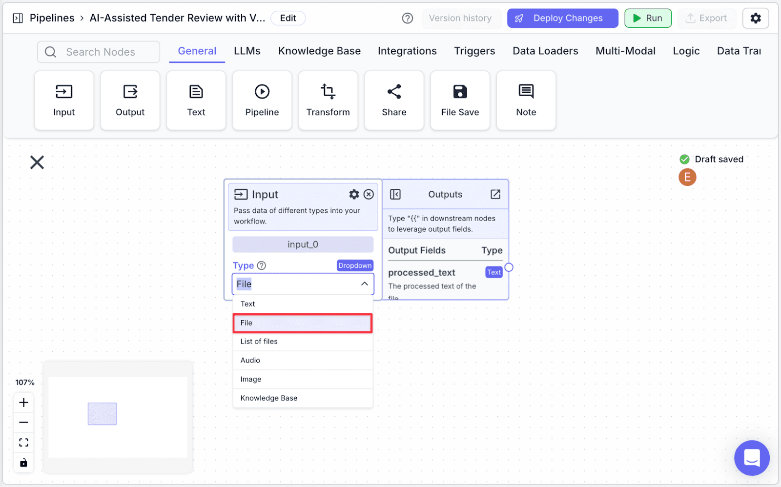
Task: Click the processed_text output field
Action: pos(422,273)
